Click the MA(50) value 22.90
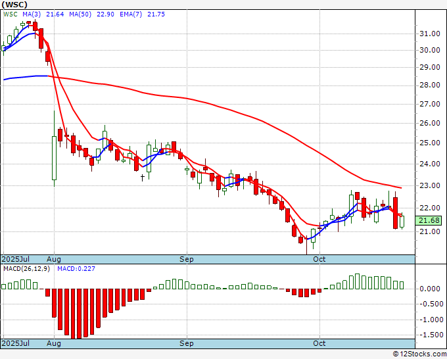This screenshot has width=447, height=359. pyautogui.click(x=105, y=14)
